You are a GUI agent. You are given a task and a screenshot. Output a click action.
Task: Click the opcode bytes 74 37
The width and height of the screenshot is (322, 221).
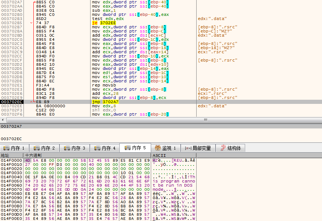point(42,23)
